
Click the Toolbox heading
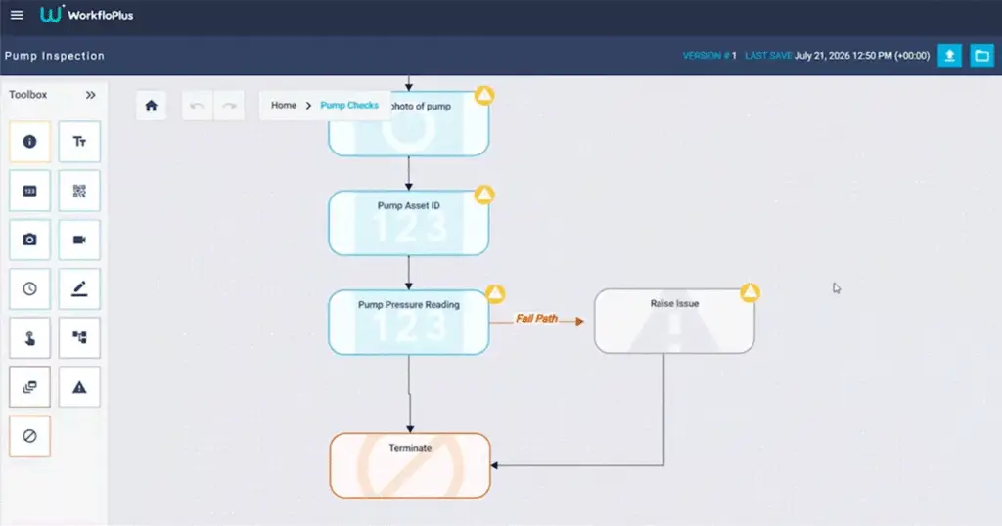[28, 95]
